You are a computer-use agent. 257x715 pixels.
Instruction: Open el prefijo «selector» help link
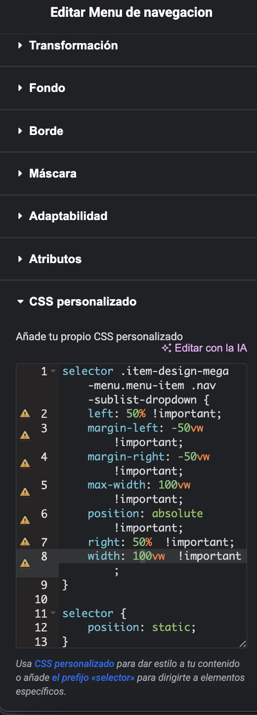click(x=93, y=677)
